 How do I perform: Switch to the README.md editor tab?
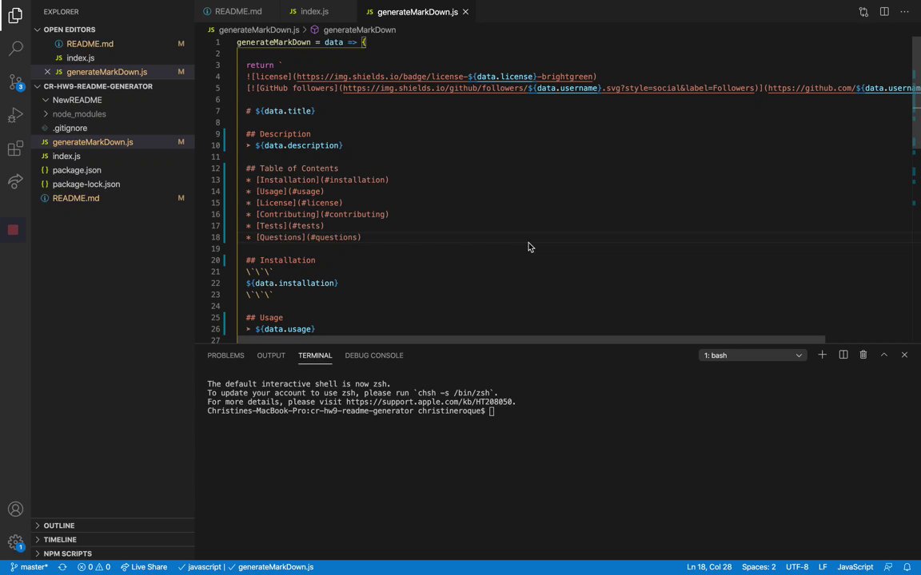tap(237, 12)
